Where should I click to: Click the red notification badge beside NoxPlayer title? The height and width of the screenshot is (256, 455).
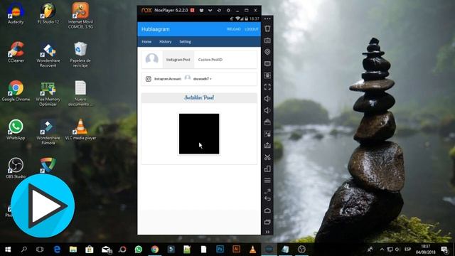point(193,10)
